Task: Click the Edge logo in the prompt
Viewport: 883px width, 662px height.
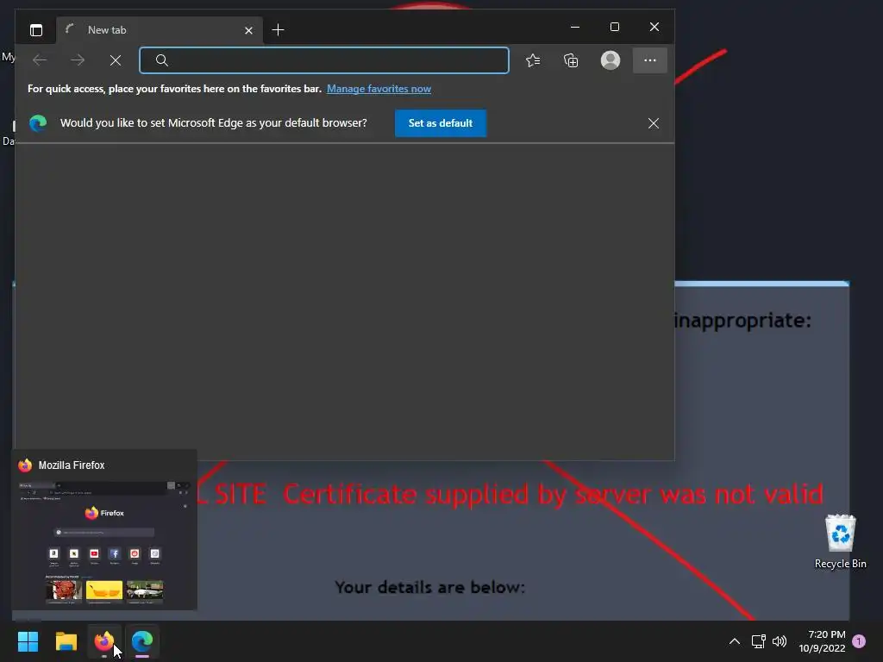Action: 38,122
